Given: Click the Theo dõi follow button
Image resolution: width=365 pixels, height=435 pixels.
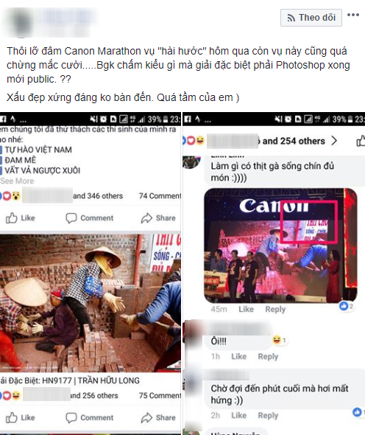Looking at the screenshot, I should (x=311, y=18).
